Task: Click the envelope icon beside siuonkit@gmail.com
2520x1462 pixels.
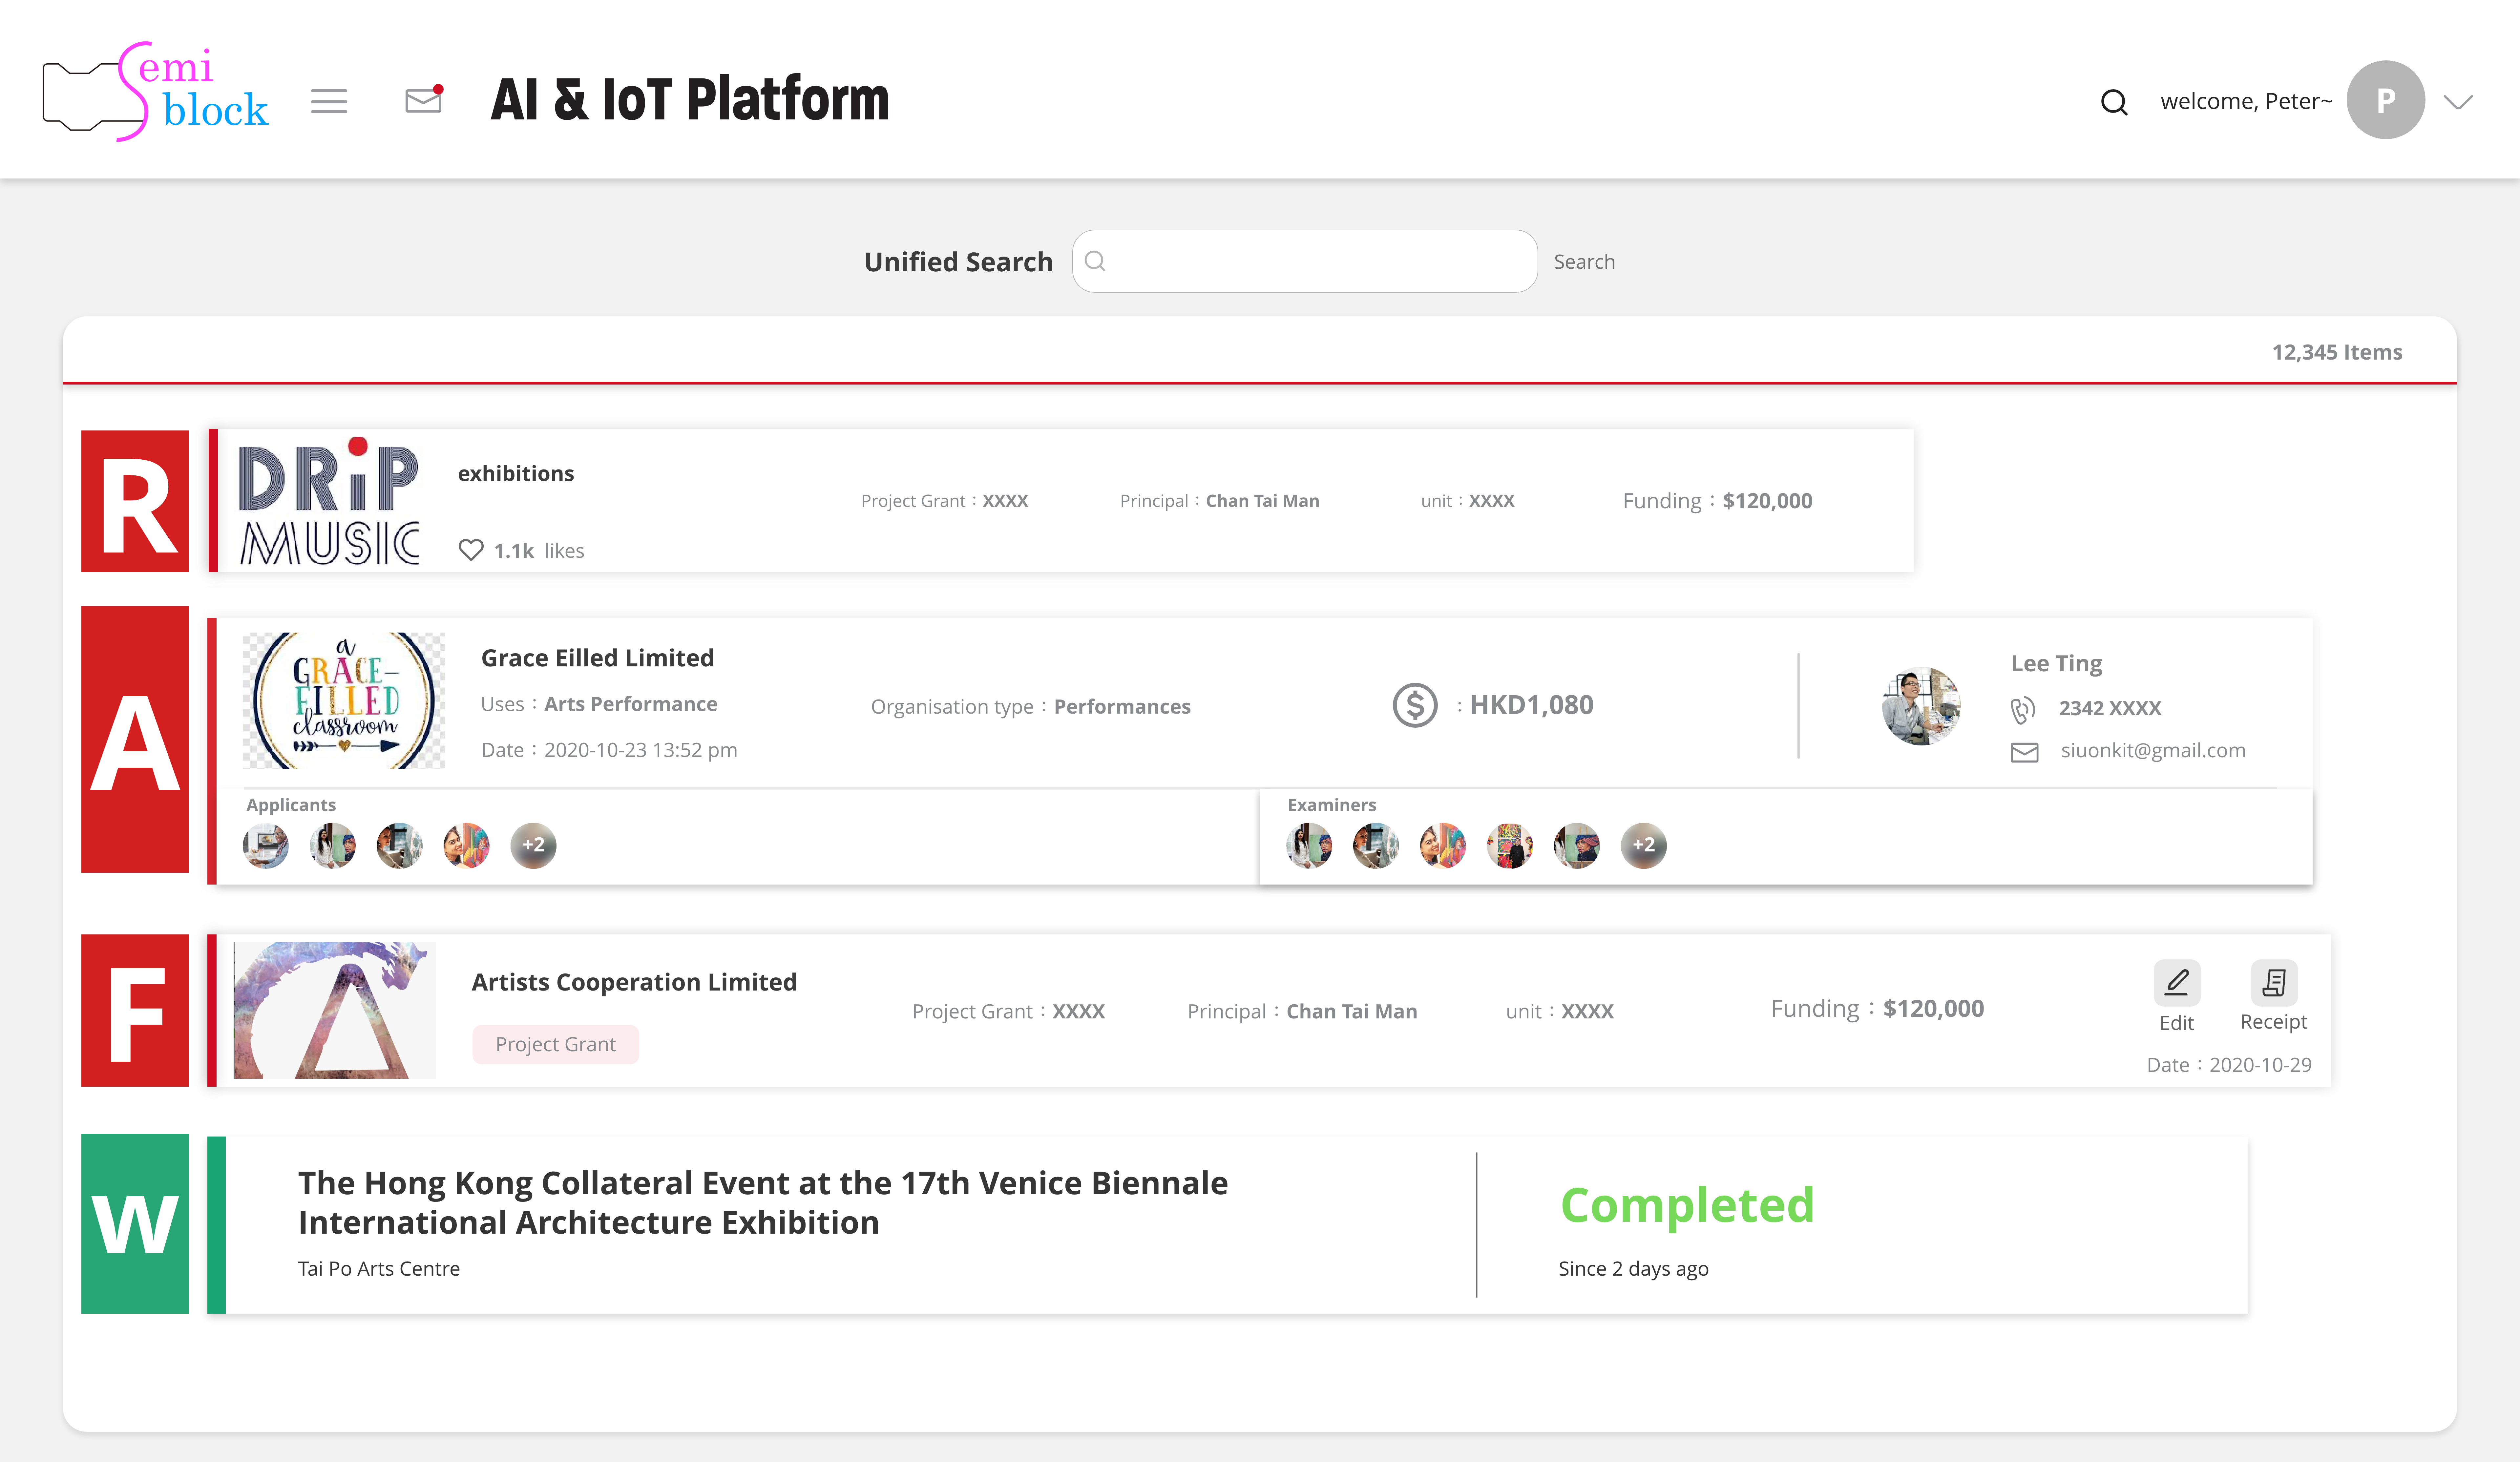Action: point(2024,752)
